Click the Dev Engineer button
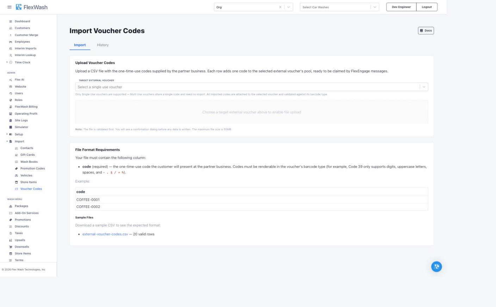496x307 pixels. (401, 7)
